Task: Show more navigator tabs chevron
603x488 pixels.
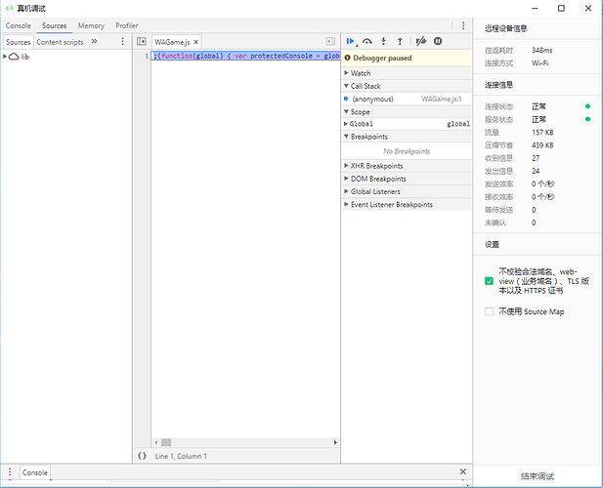Action: point(94,41)
